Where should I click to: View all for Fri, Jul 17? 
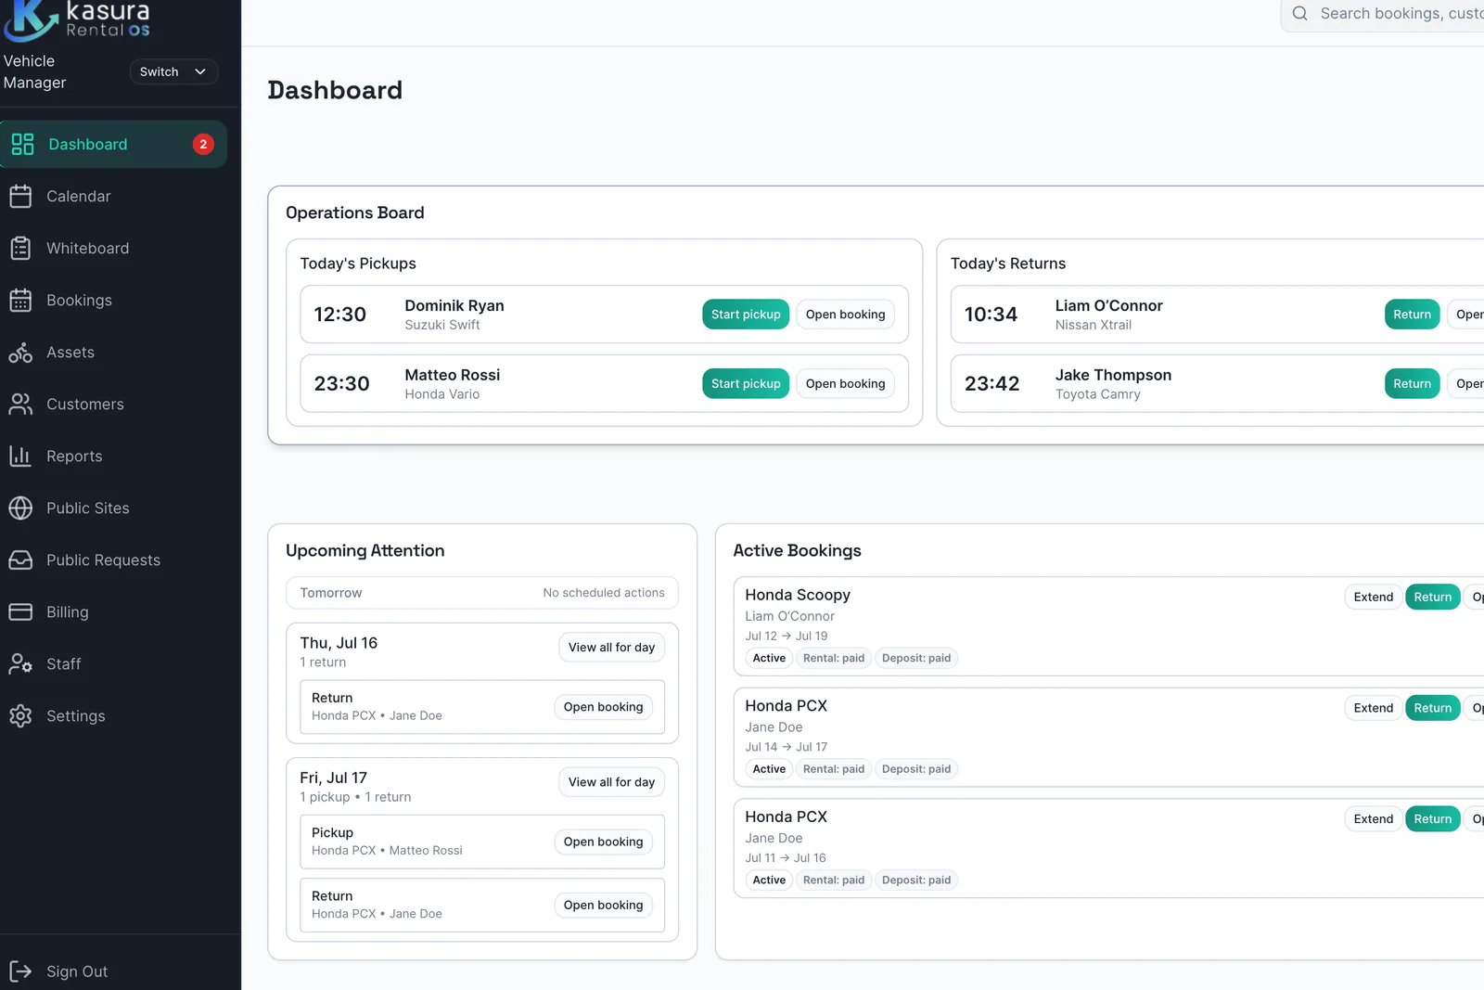[x=611, y=781]
